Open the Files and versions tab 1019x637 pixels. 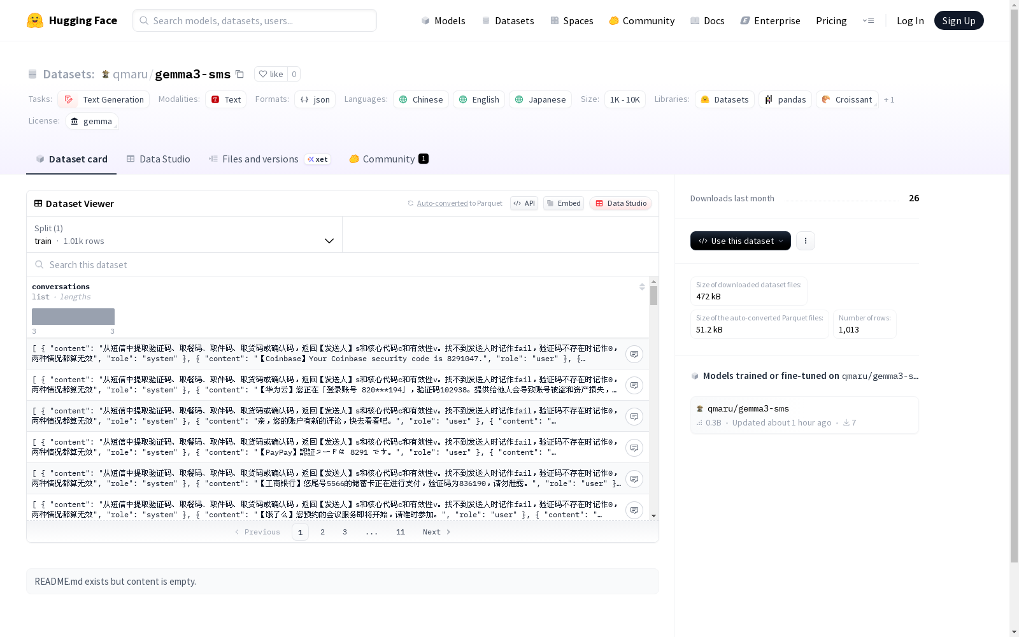269,159
